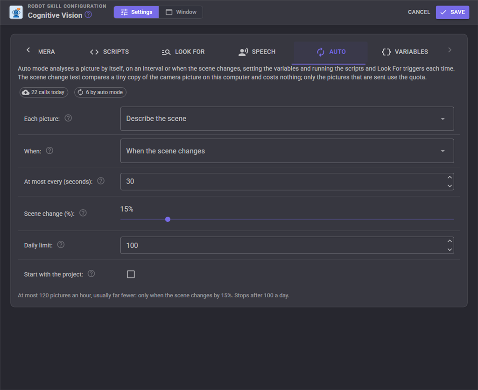Switch to the Look For tab

point(183,52)
